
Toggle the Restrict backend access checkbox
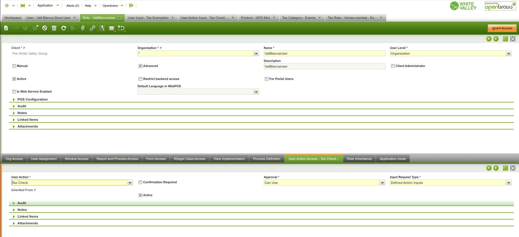click(140, 79)
